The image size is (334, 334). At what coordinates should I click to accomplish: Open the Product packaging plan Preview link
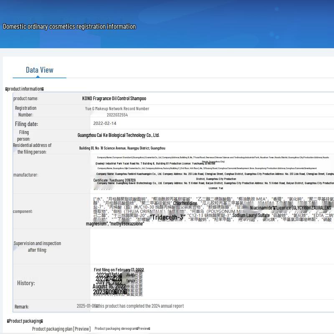pos(61,329)
